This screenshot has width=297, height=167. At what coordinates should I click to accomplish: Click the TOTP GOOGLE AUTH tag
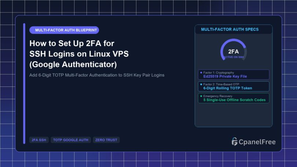(x=71, y=140)
